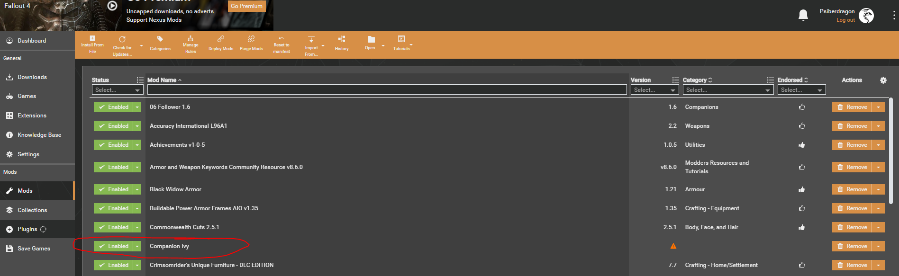
Task: Remove Armor and Weapon Keywords mod
Action: [x=852, y=167]
